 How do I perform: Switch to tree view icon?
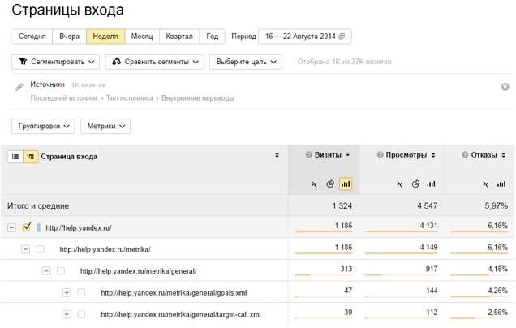tap(31, 157)
